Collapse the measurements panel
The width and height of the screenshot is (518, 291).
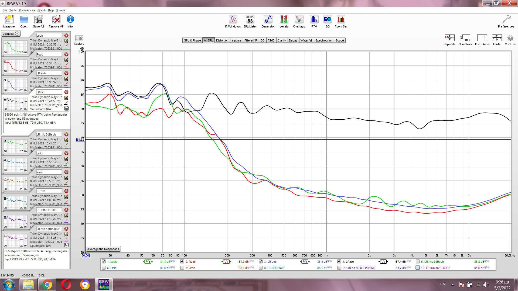pyautogui.click(x=11, y=34)
